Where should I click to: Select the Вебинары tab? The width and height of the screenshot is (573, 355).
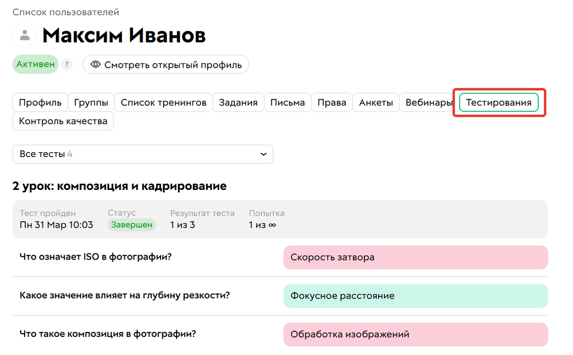(426, 102)
